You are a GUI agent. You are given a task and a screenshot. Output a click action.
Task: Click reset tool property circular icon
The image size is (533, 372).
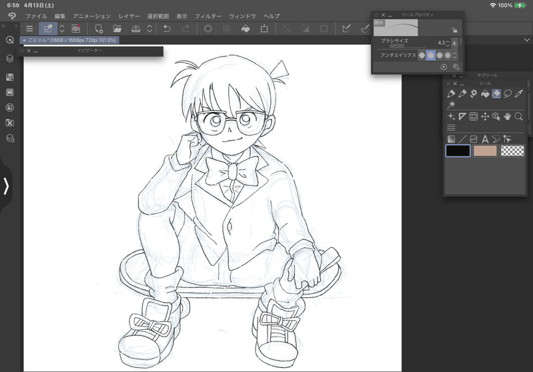444,67
